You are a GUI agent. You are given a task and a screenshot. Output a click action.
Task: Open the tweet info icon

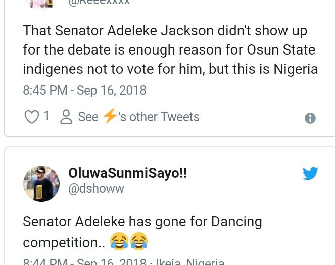(x=310, y=118)
